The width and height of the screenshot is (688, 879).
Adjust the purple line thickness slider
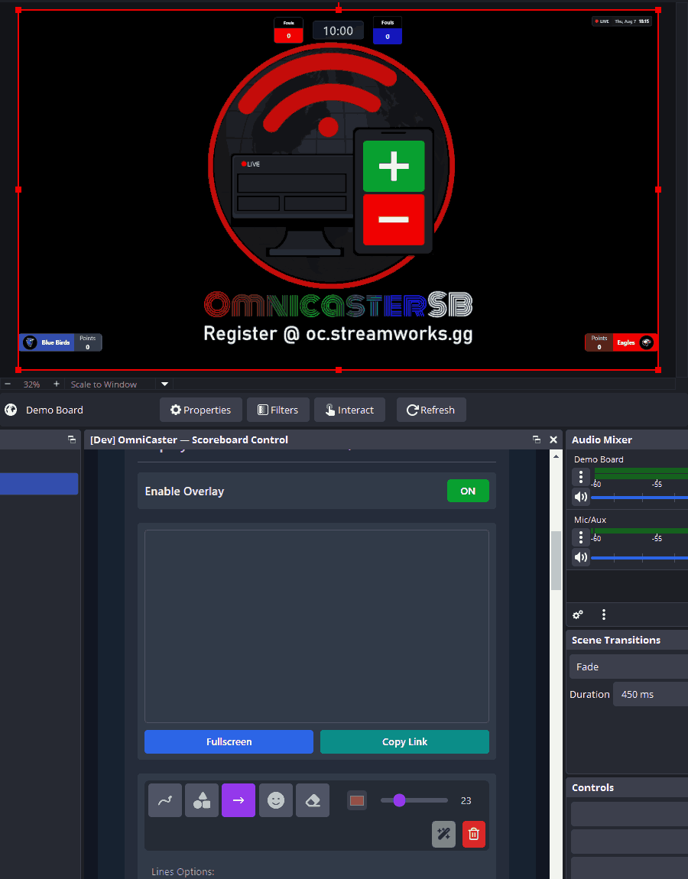(414, 800)
